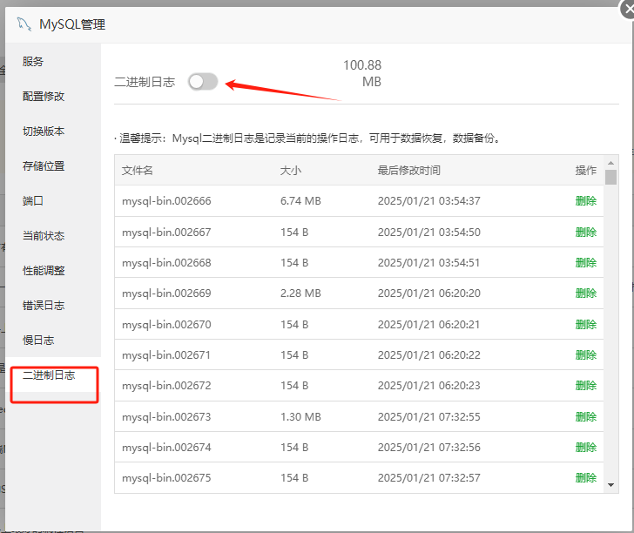Image resolution: width=634 pixels, height=533 pixels.
Task: Select file name mysql-bin.002671
Action: (166, 355)
